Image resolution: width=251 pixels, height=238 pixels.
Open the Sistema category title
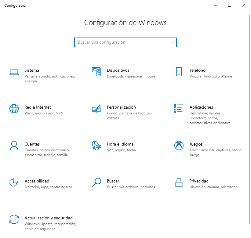pos(32,70)
